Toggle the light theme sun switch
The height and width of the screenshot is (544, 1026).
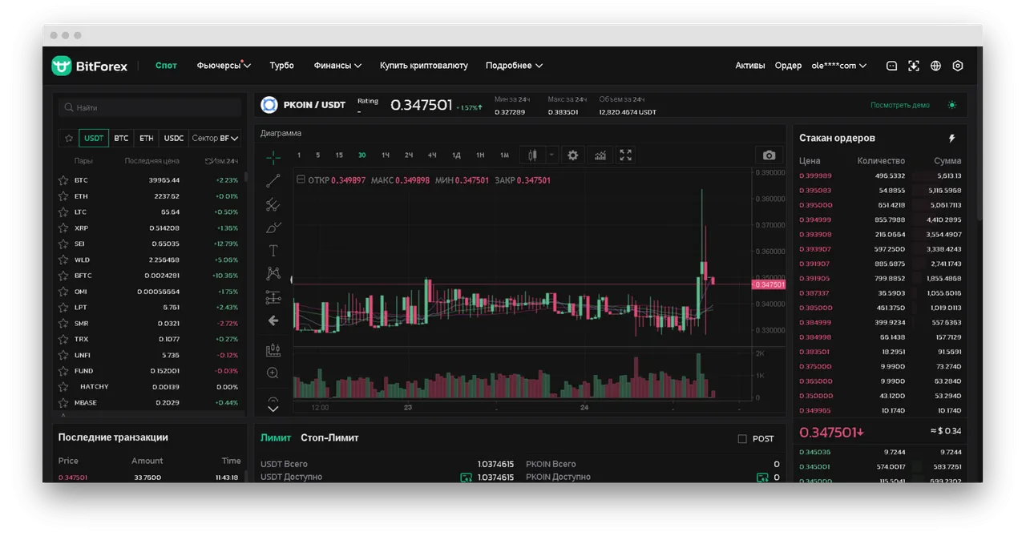tap(952, 105)
